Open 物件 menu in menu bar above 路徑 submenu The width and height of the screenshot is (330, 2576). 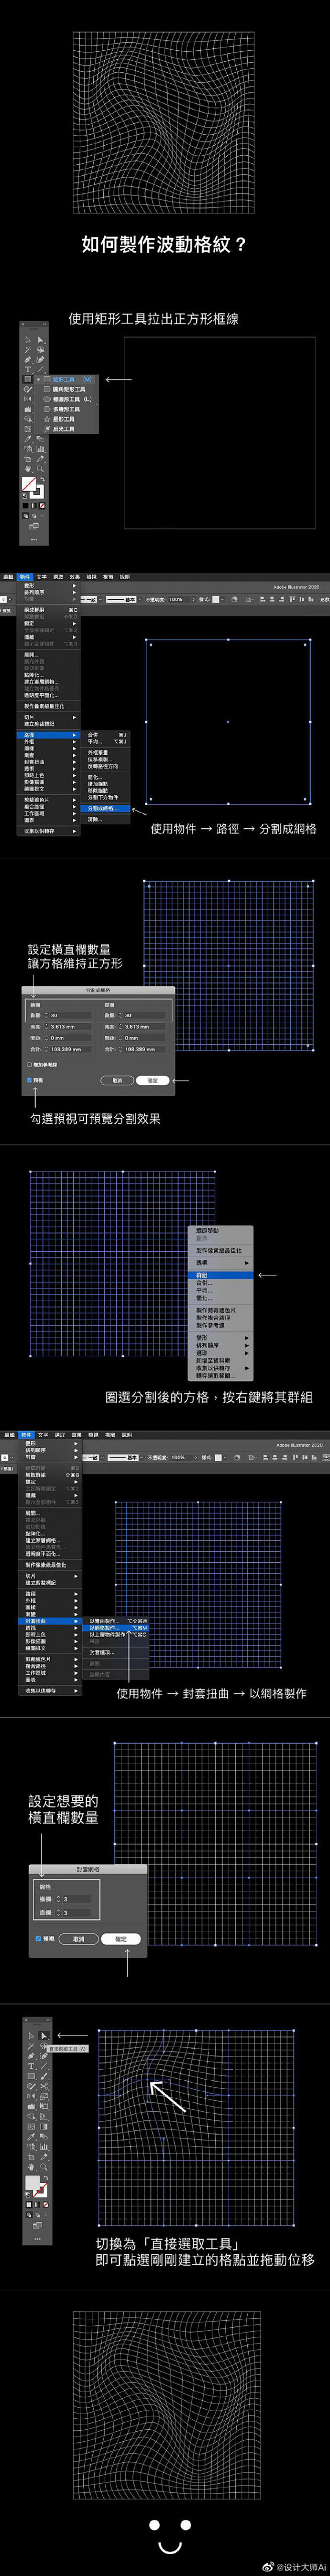(25, 576)
